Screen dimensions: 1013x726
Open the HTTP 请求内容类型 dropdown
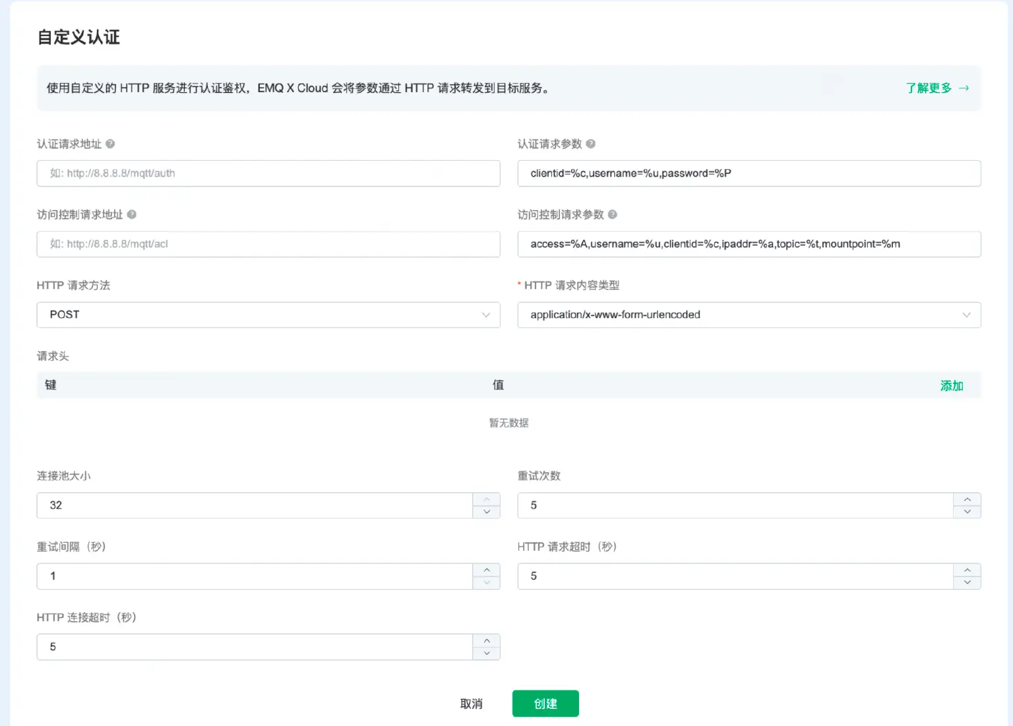point(749,315)
